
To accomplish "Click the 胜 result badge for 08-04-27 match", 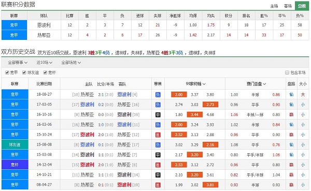I will point(158,185).
